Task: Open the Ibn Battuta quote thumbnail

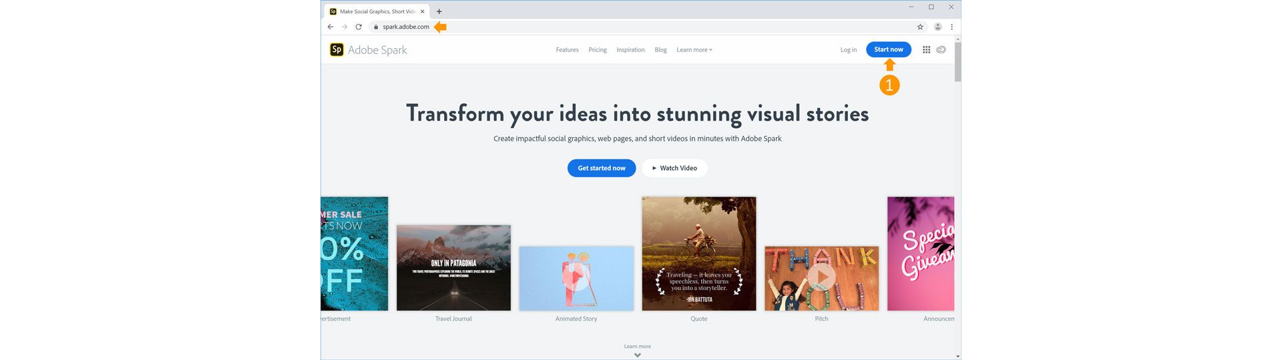Action: coord(699,253)
